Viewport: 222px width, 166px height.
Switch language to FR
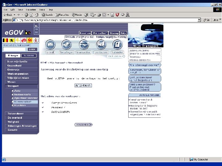tap(36, 29)
